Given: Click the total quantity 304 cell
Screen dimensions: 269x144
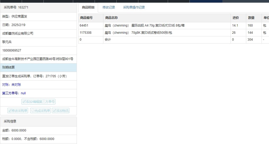Looking at the screenshot, I should [x=254, y=40].
